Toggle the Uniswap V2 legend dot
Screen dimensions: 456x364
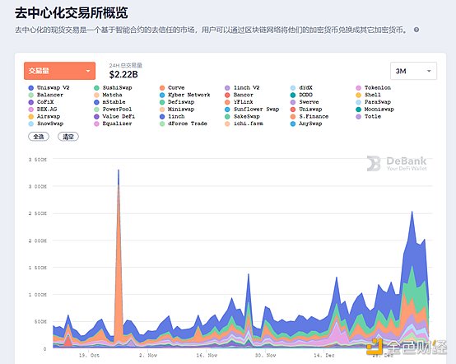(31, 88)
